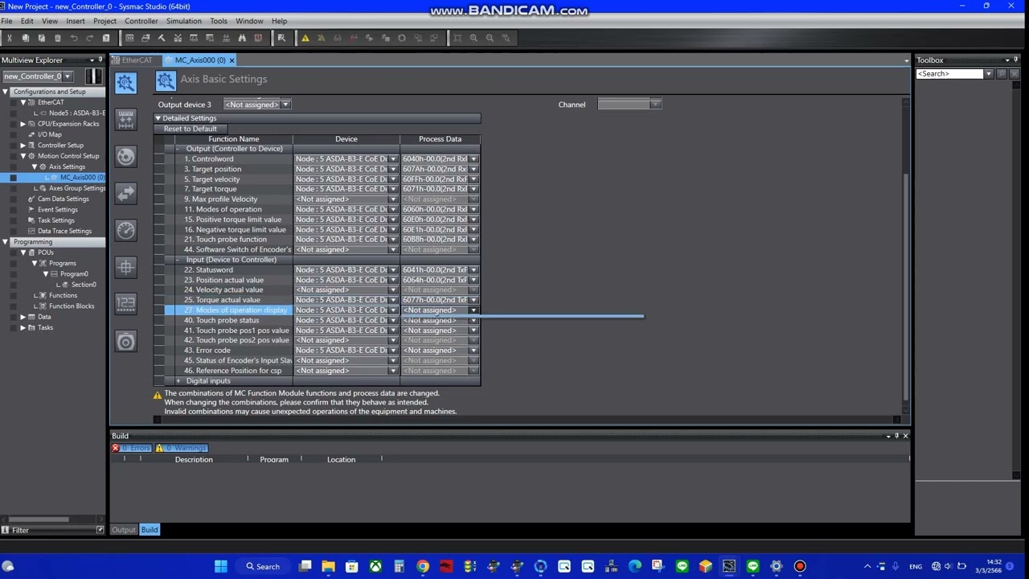Click the Cut scissors toolbar icon
The height and width of the screenshot is (579, 1029).
pos(9,38)
